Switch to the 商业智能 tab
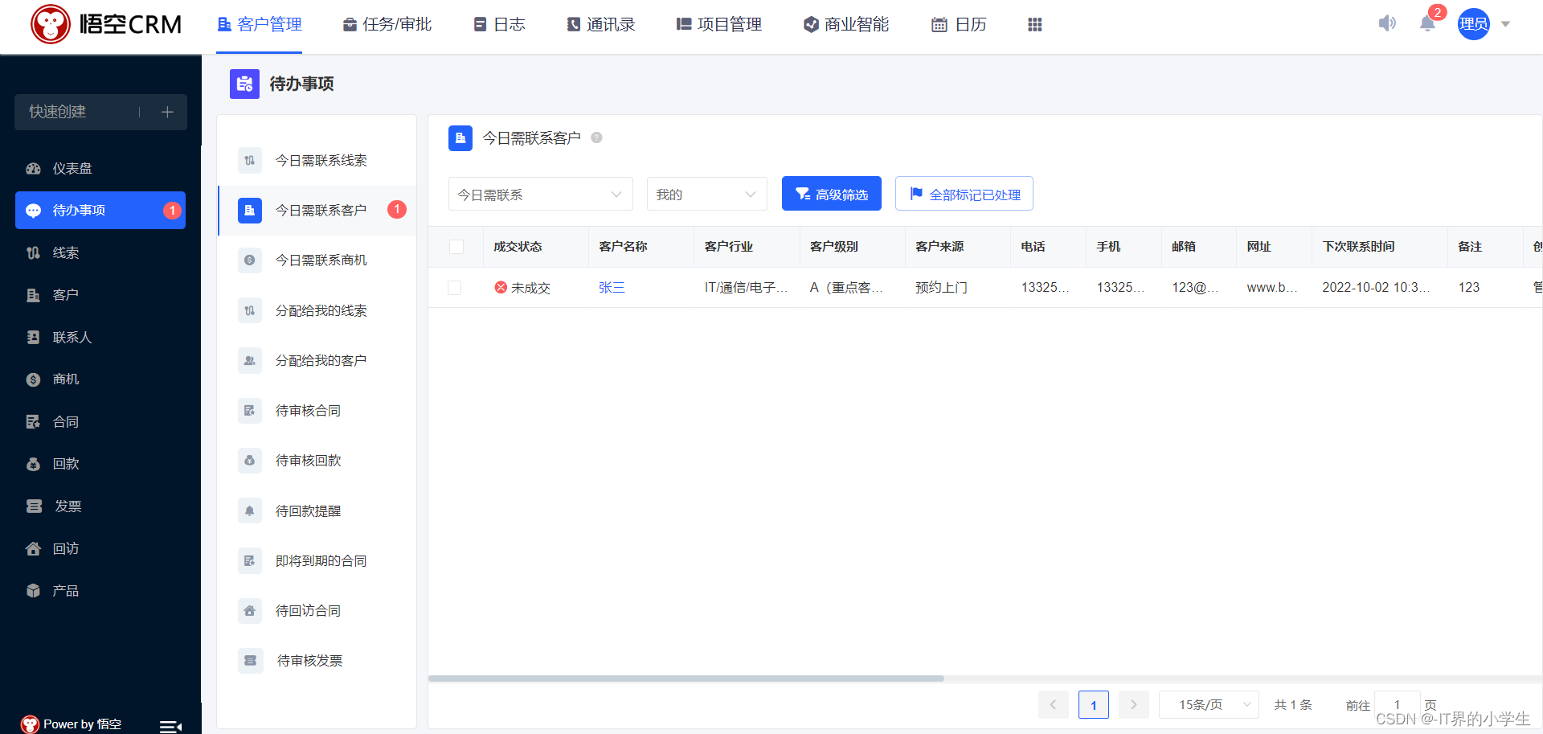 click(x=846, y=25)
